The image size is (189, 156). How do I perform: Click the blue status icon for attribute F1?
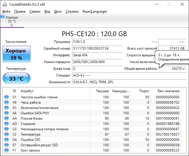[6, 150]
